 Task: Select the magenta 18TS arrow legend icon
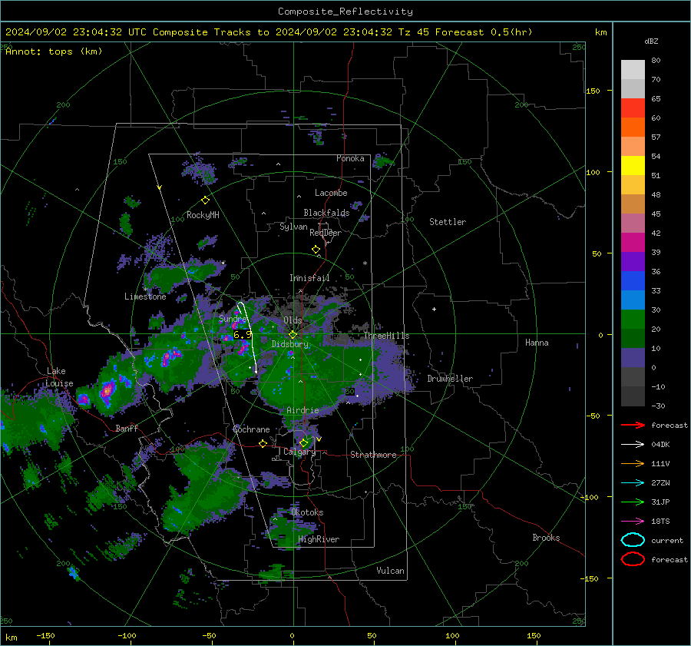tap(633, 522)
